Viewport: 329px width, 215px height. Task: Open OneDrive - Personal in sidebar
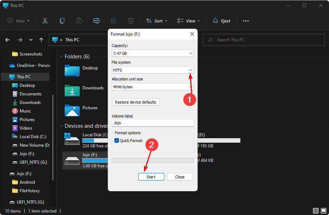tap(29, 65)
